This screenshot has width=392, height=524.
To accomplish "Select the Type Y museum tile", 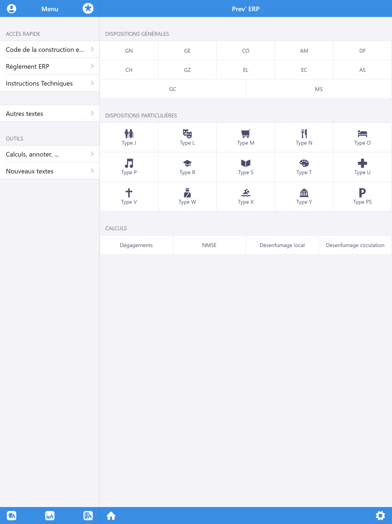I will [x=304, y=196].
